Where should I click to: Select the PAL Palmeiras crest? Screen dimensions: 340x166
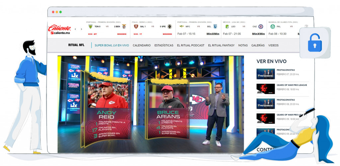point(273,27)
